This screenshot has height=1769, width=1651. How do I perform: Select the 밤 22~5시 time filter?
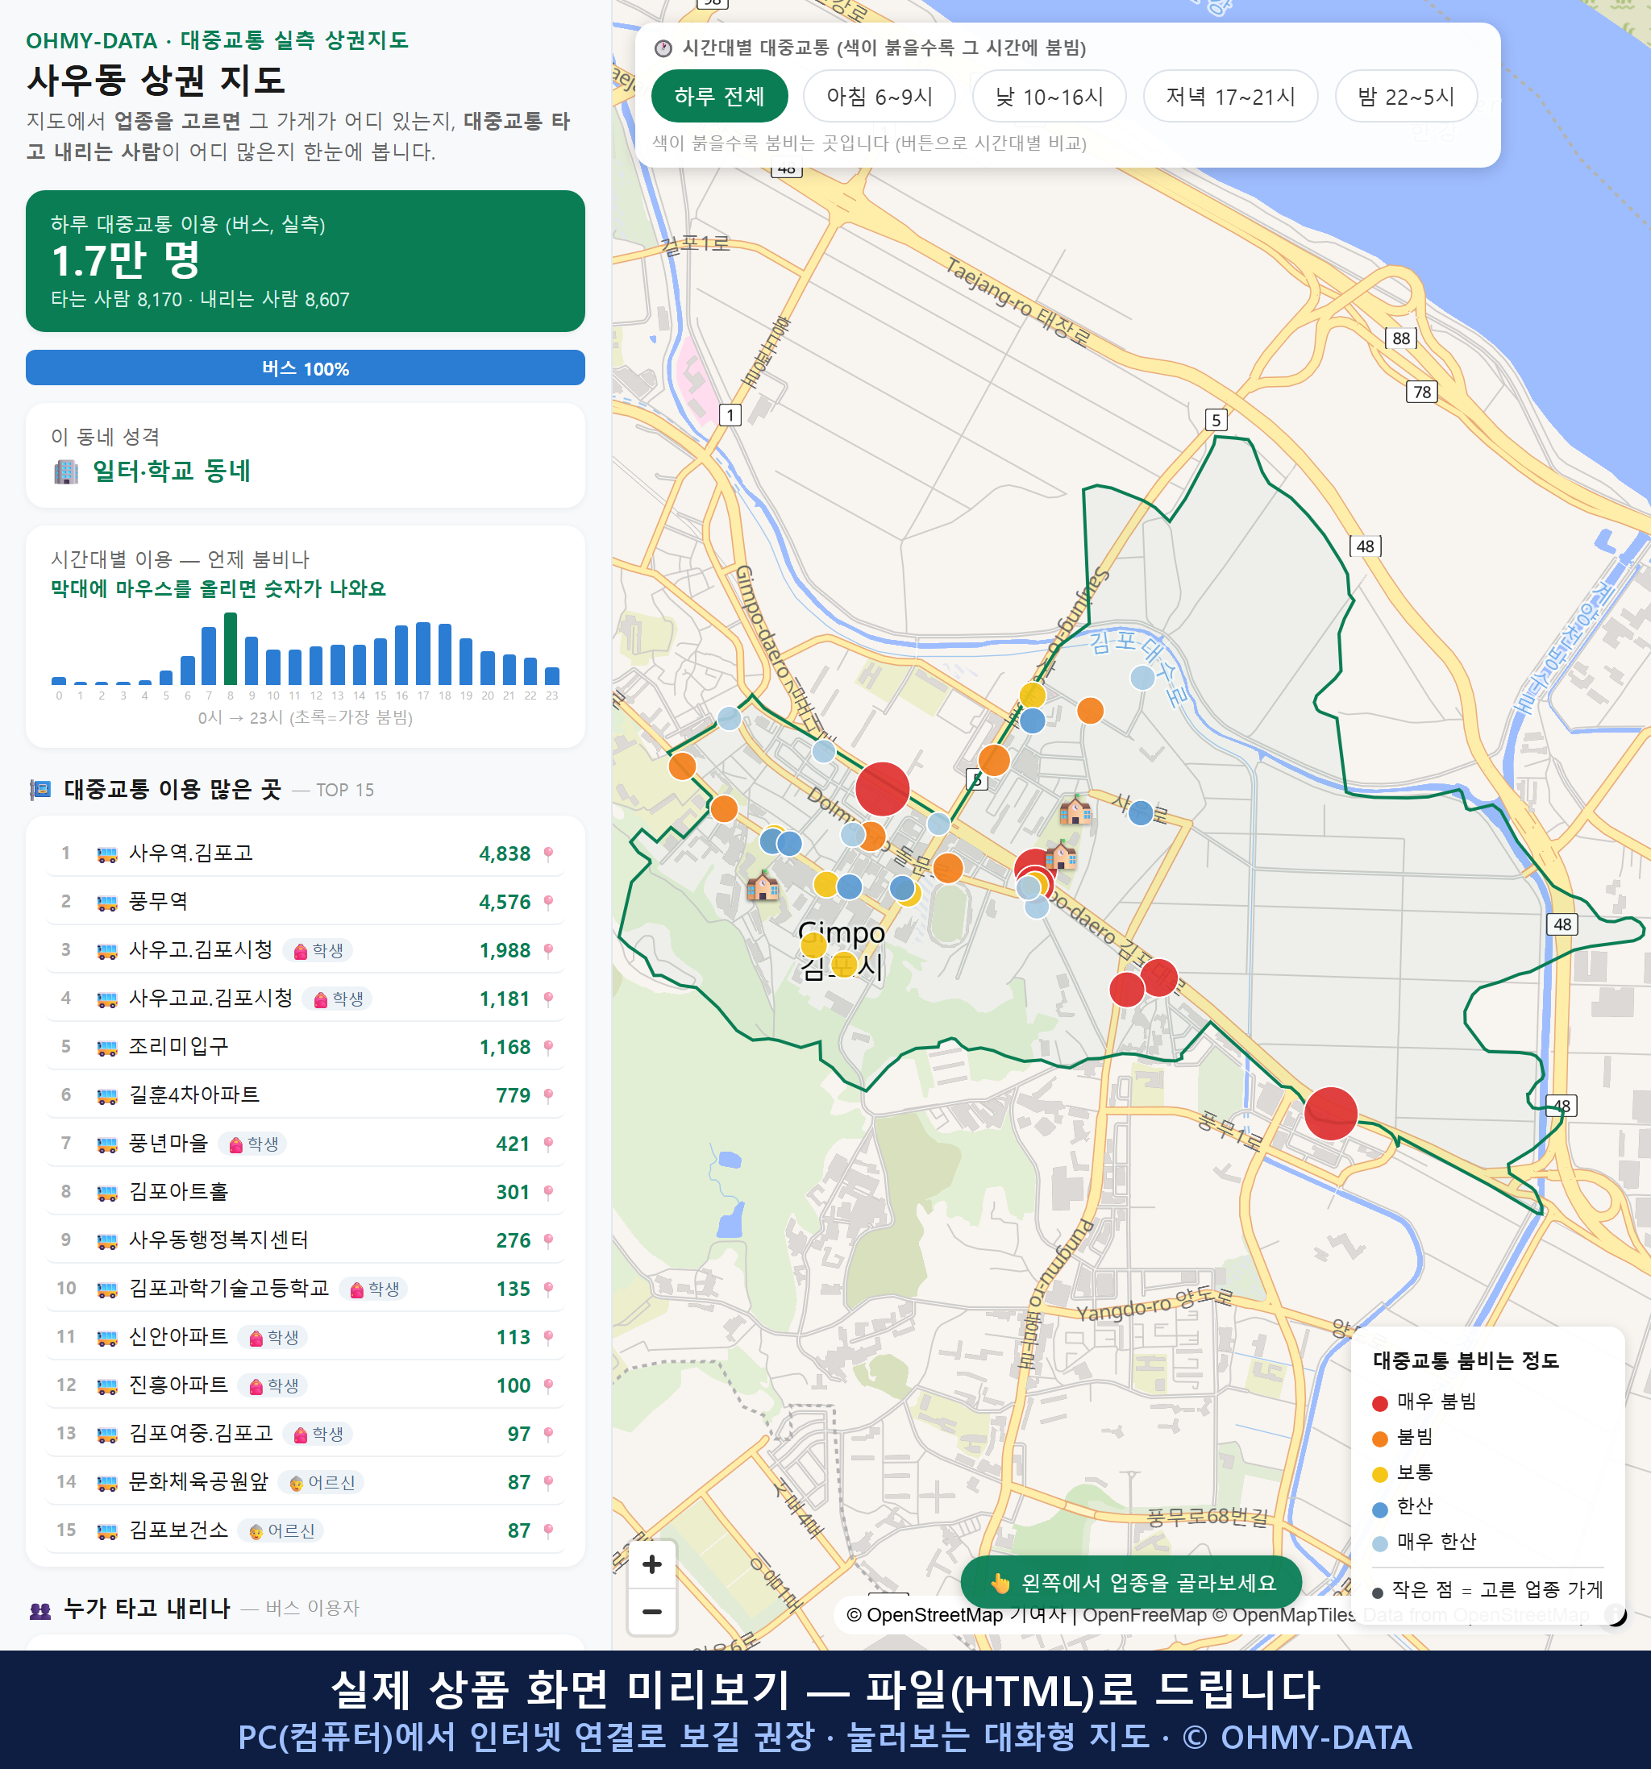coord(1406,96)
